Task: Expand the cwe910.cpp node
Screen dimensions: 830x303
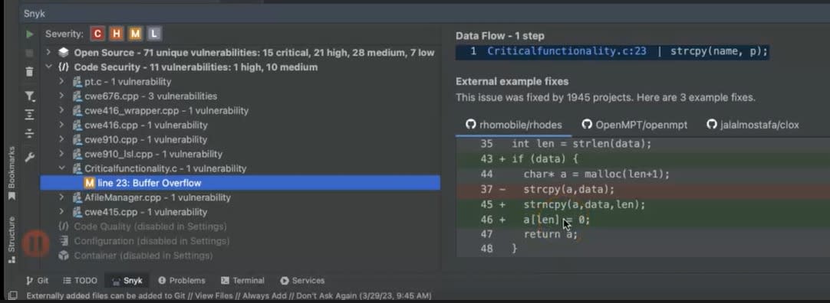Action: (x=61, y=140)
